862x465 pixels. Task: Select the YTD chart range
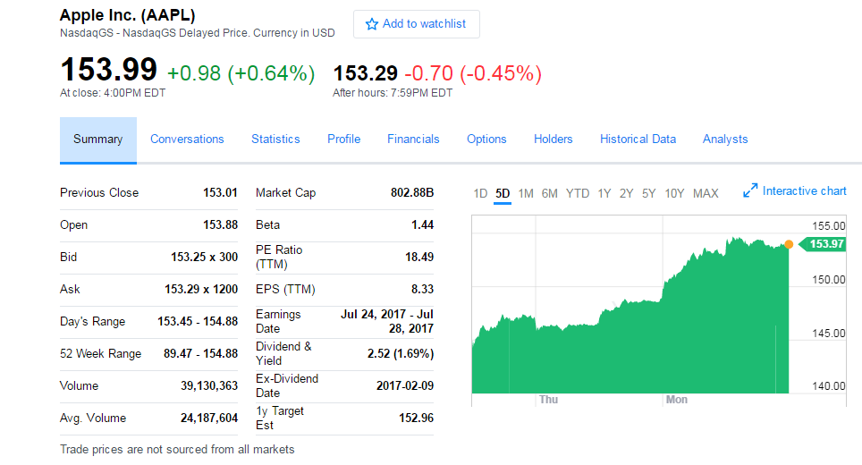578,193
